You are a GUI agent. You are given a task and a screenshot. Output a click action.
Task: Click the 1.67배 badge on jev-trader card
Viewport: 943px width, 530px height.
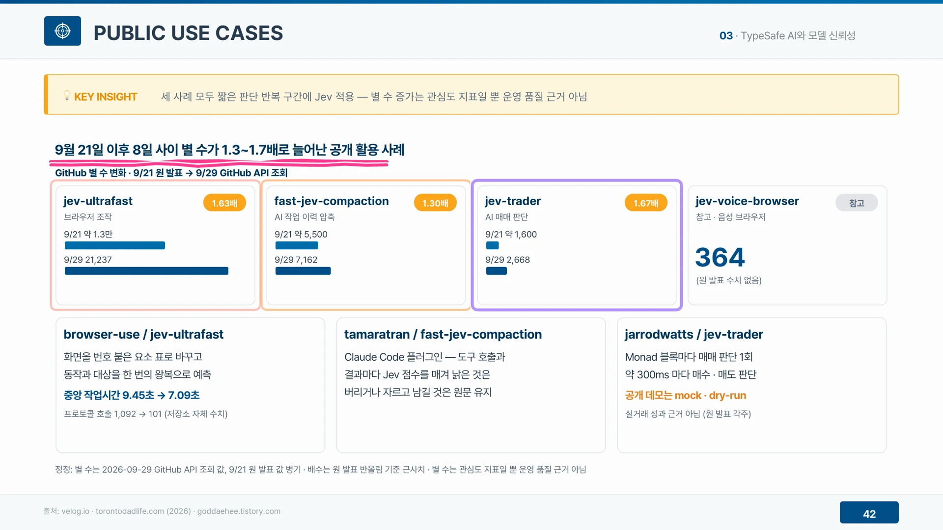(x=646, y=203)
